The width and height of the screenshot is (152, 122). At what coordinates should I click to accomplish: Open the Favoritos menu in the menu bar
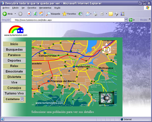click(x=32, y=8)
